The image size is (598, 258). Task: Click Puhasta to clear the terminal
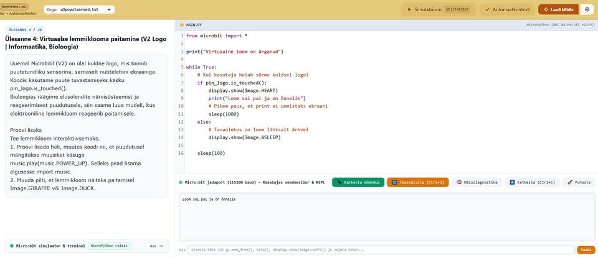(579, 182)
